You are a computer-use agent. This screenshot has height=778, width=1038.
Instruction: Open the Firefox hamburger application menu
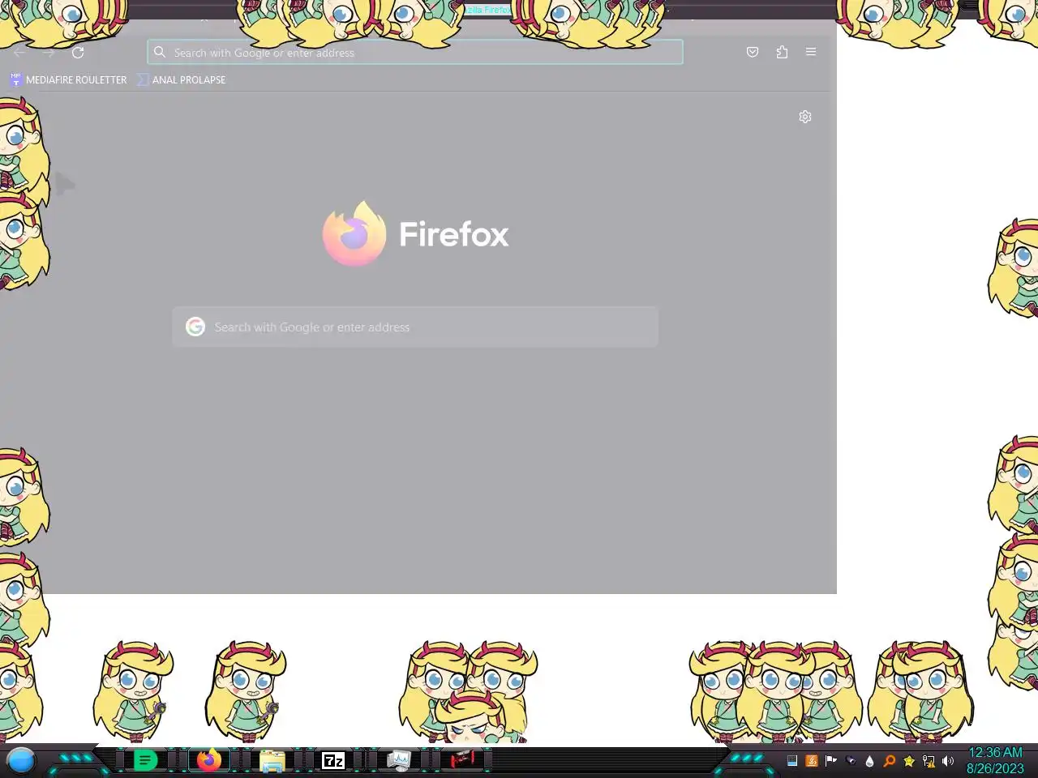811,52
